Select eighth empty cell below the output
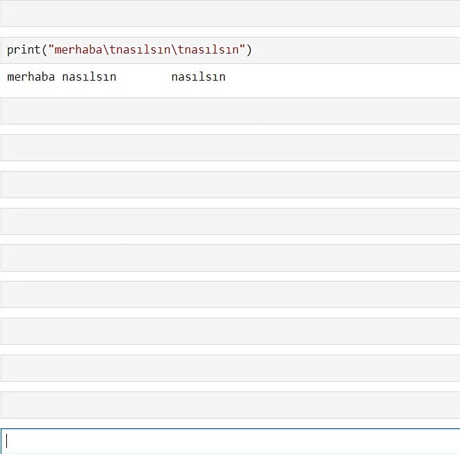 [229, 368]
